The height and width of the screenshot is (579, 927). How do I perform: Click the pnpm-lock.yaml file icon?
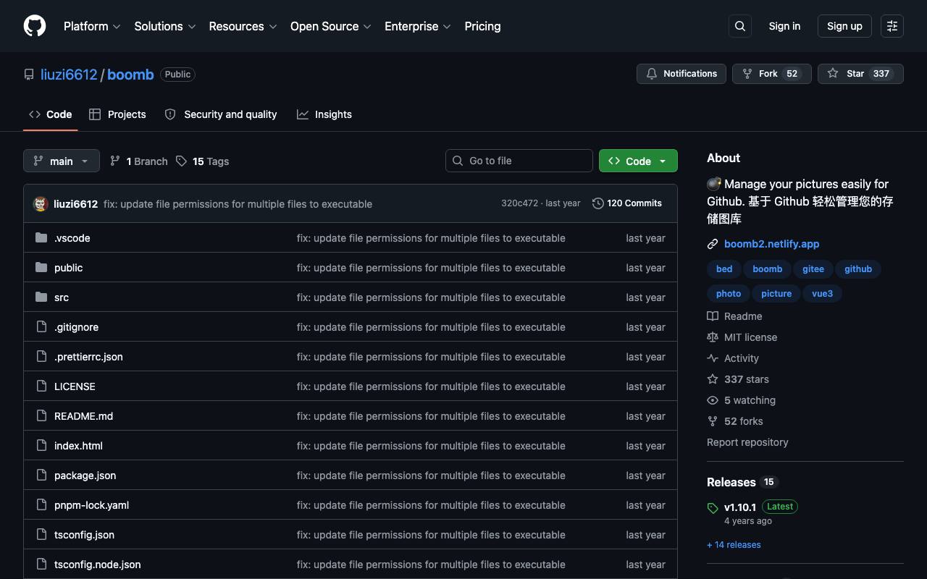tap(41, 504)
